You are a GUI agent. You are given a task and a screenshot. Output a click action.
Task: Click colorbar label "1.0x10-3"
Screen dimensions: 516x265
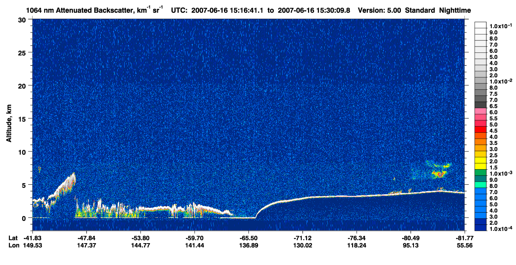pos(501,173)
